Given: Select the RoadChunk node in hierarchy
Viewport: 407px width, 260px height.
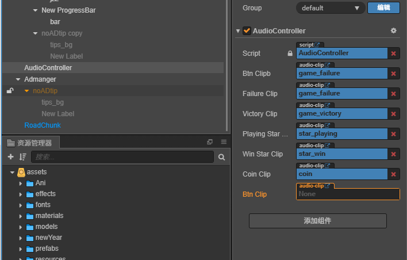Looking at the screenshot, I should coord(42,125).
